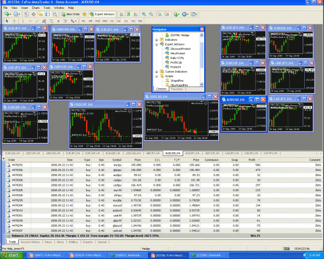This screenshot has width=324, height=259.
Task: Open the Strategy Tester toolbar icon
Action: [55, 15]
